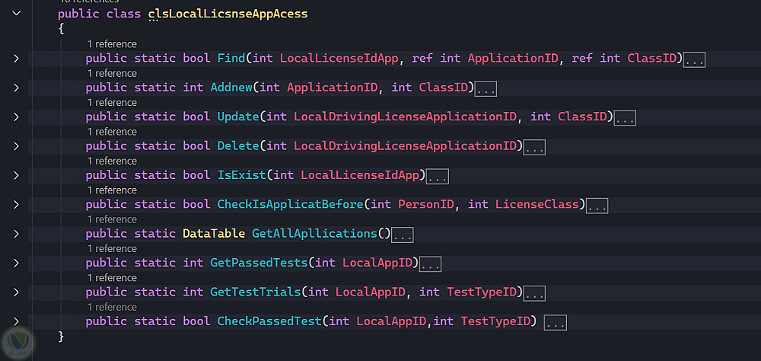
Task: Open the 1 reference link above IsExist
Action: 112,161
